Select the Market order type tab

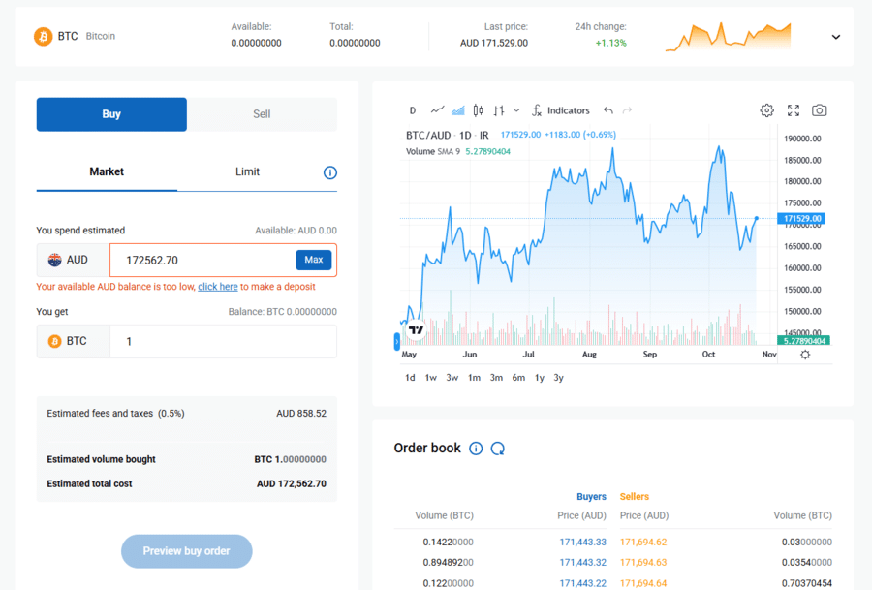point(107,171)
